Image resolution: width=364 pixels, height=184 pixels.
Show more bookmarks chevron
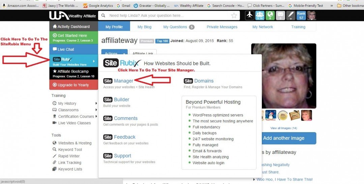point(332,6)
